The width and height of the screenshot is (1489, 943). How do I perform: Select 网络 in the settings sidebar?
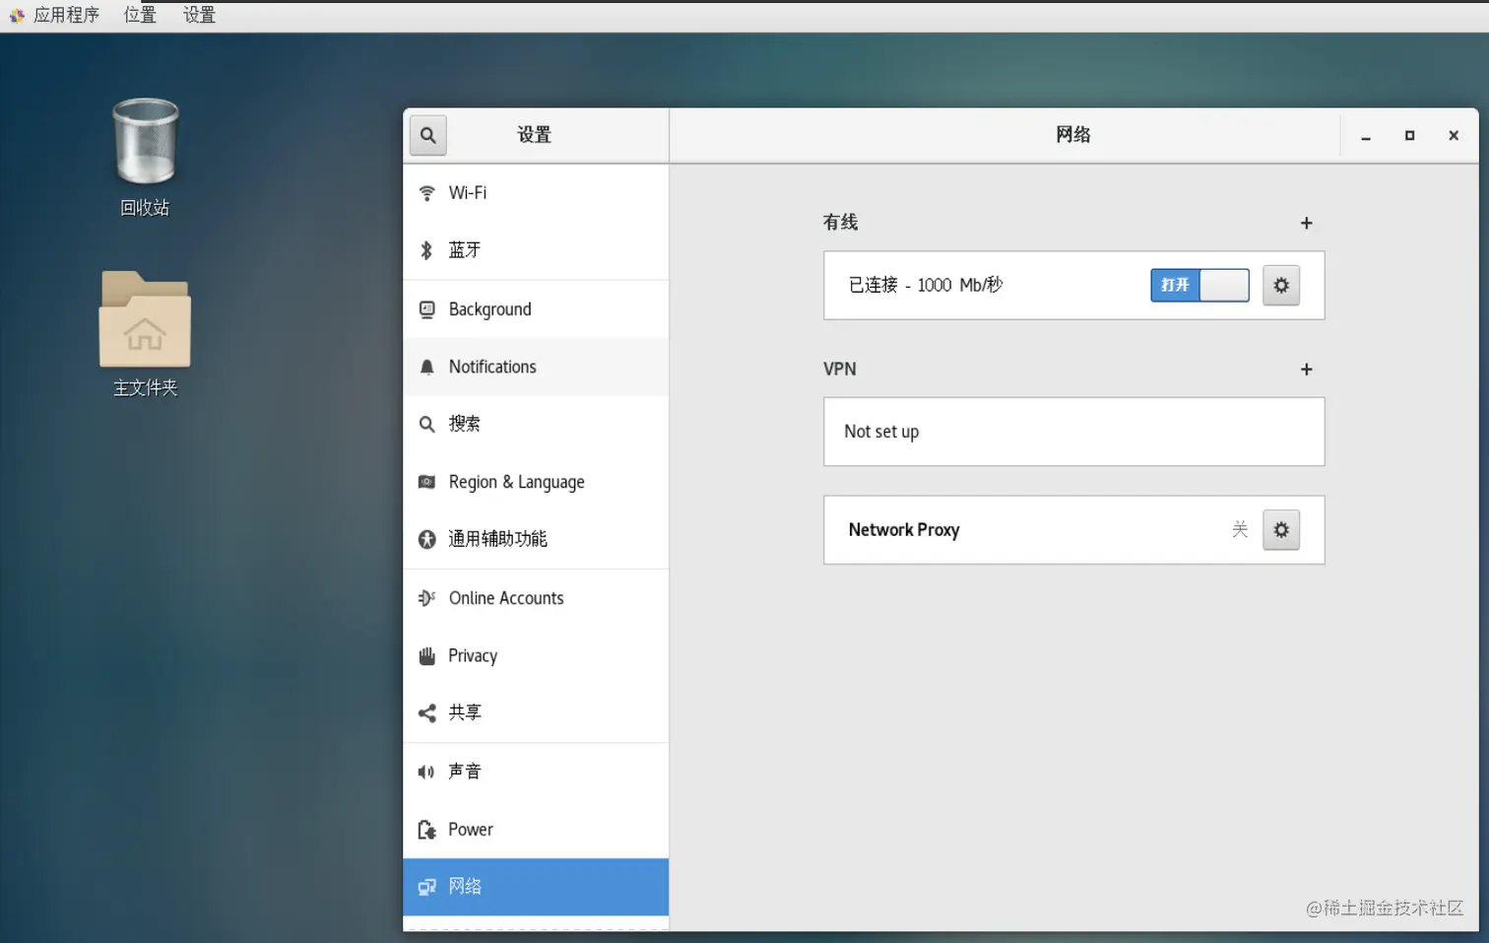point(536,887)
